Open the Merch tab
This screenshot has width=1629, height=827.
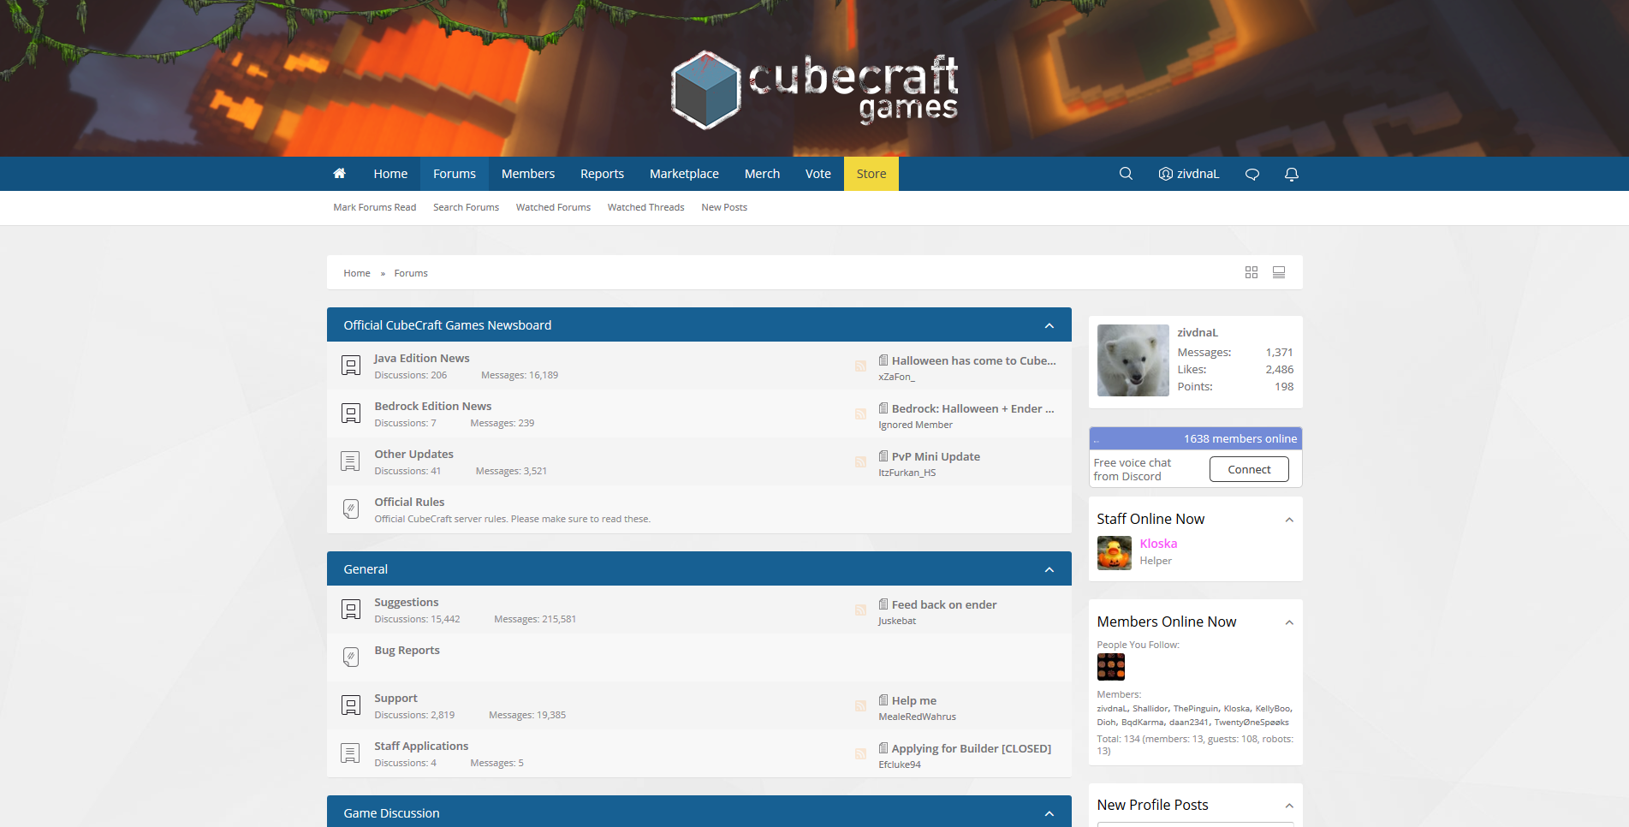click(762, 174)
